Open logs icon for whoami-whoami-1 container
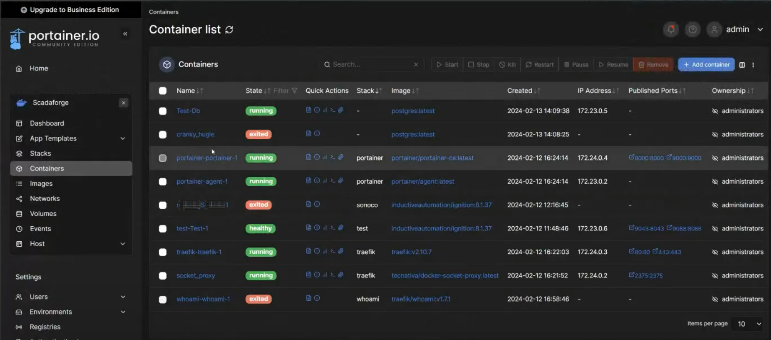 (308, 298)
